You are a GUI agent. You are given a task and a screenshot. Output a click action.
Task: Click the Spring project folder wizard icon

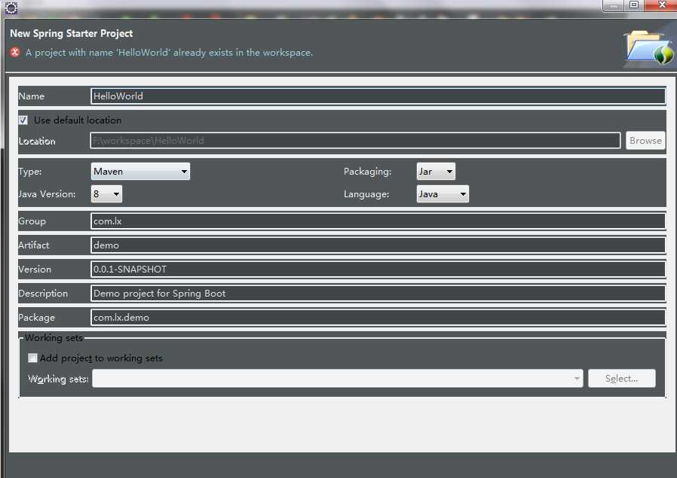(x=648, y=48)
